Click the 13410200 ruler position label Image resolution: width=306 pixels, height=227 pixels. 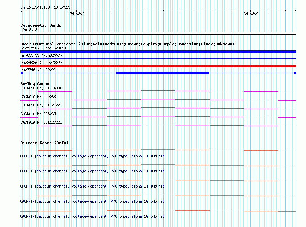(x=76, y=14)
